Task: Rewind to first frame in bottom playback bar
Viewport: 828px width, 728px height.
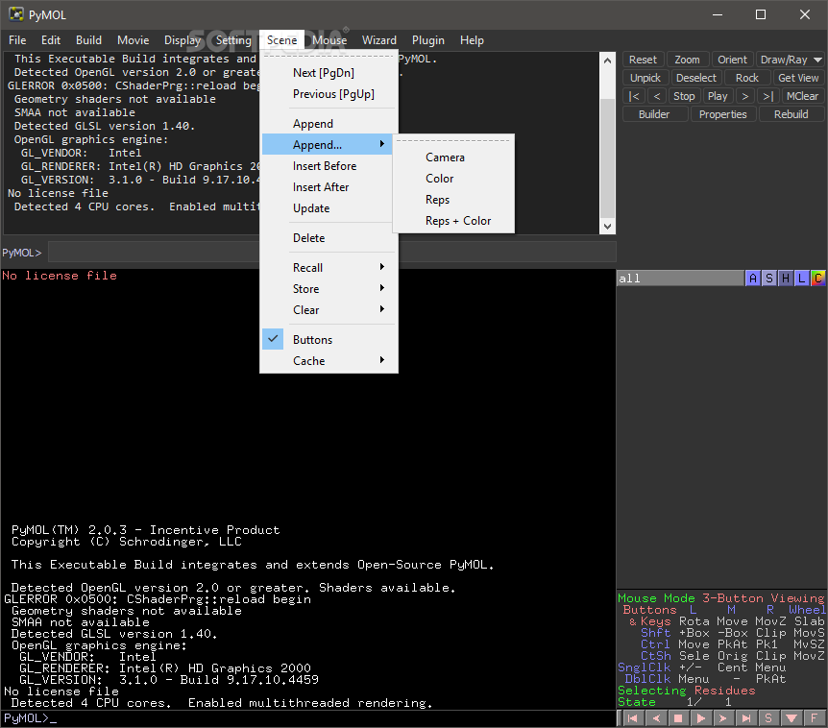Action: coord(633,718)
